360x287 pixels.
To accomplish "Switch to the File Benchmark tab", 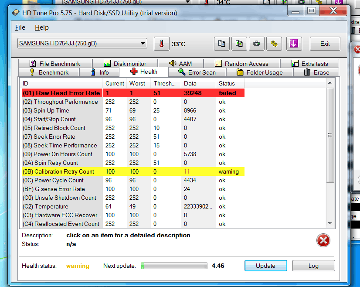I will click(55, 64).
